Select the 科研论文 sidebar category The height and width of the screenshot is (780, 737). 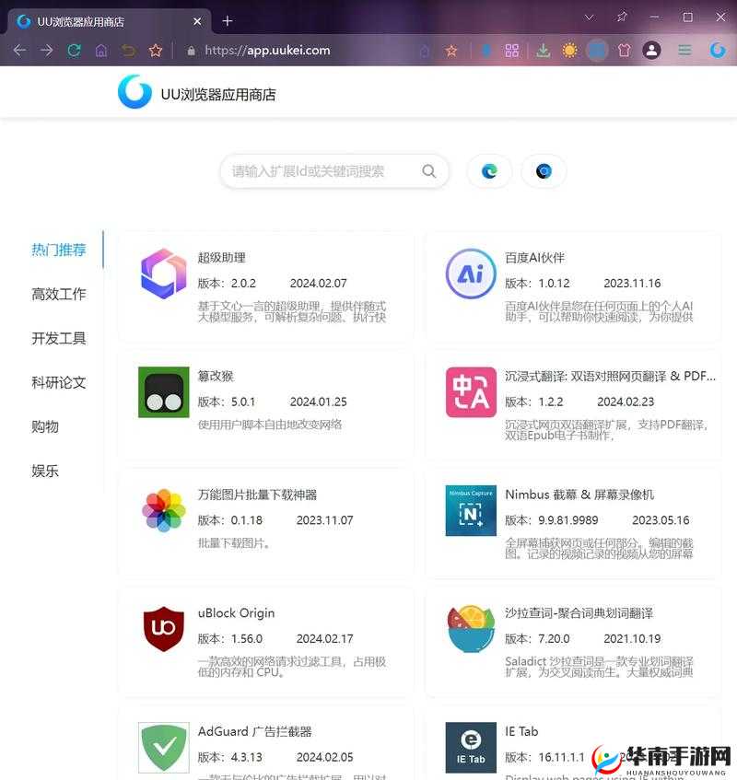pos(58,382)
